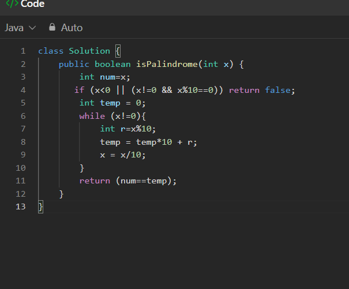Click the highlighted opening brace on line 1
This screenshot has width=349, height=289.
click(x=118, y=51)
